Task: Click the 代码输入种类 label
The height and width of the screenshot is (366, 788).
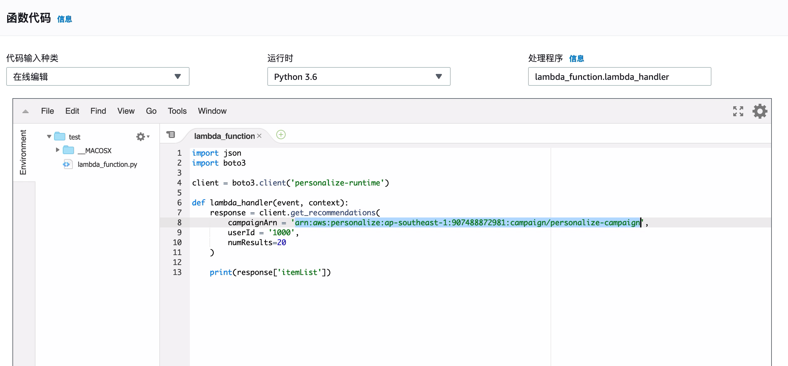Action: [x=32, y=58]
